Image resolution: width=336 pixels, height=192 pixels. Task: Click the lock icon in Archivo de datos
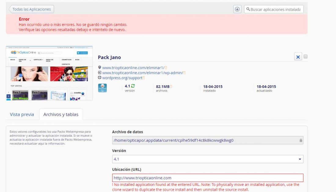click(x=301, y=140)
